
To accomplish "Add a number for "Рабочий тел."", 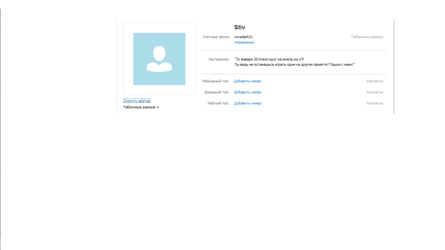I will (247, 103).
